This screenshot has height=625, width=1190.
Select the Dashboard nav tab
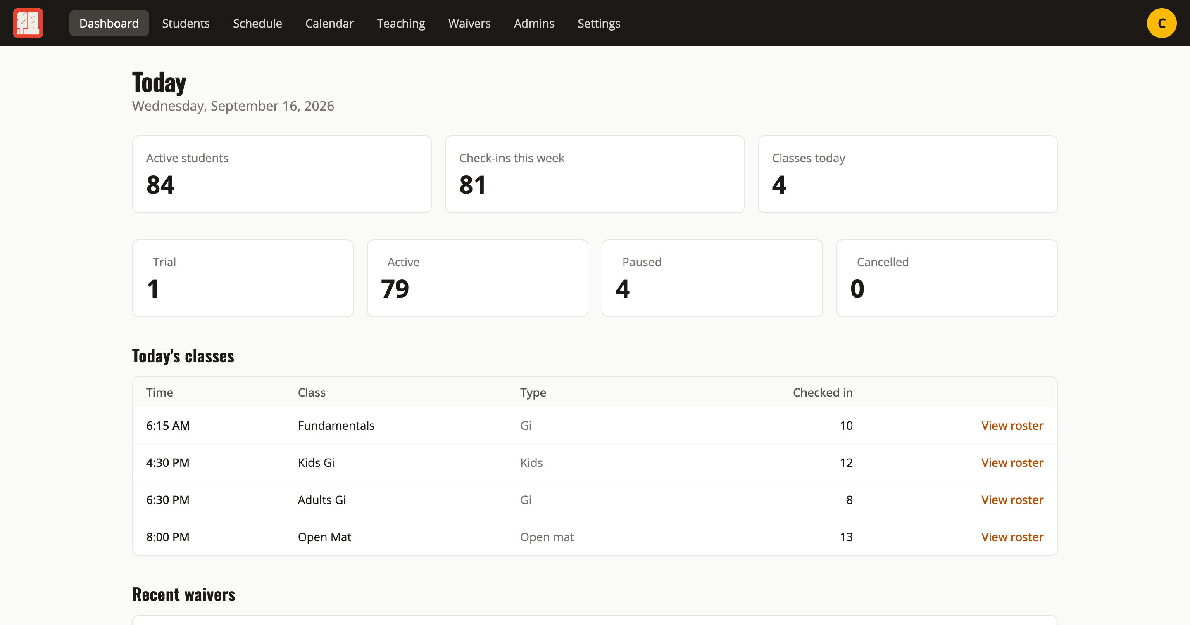point(109,23)
